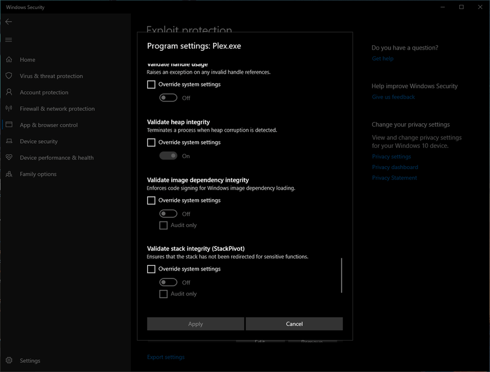Toggle the Validate image dependency integrity switch

click(168, 214)
